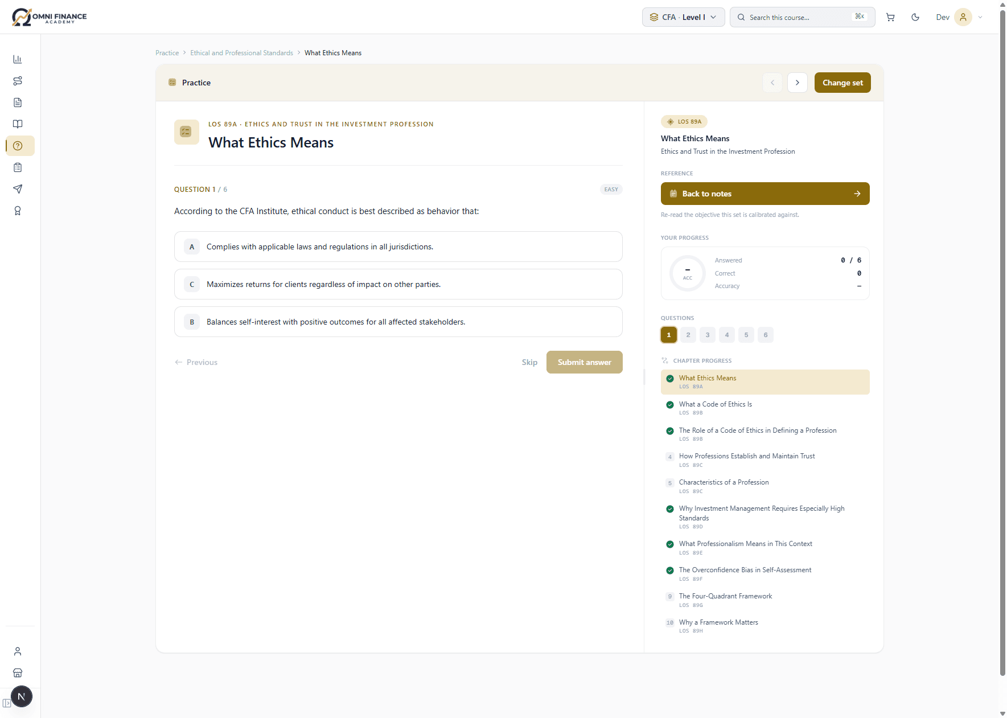This screenshot has height=718, width=1007.
Task: Open The Overconfidence Bias in Self-Assessment
Action: tap(765, 574)
